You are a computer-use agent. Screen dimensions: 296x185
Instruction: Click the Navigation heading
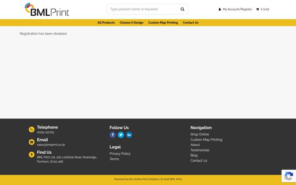pyautogui.click(x=201, y=127)
